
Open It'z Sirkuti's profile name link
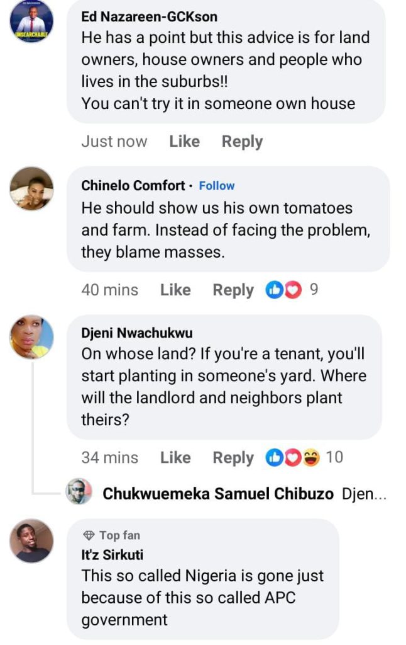[x=112, y=555]
